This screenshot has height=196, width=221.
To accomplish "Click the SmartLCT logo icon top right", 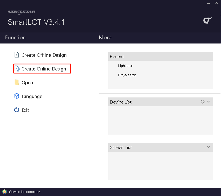I will pos(207,21).
